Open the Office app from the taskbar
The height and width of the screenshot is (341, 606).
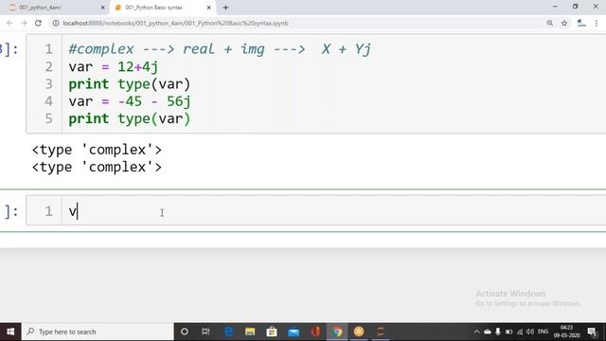(315, 332)
